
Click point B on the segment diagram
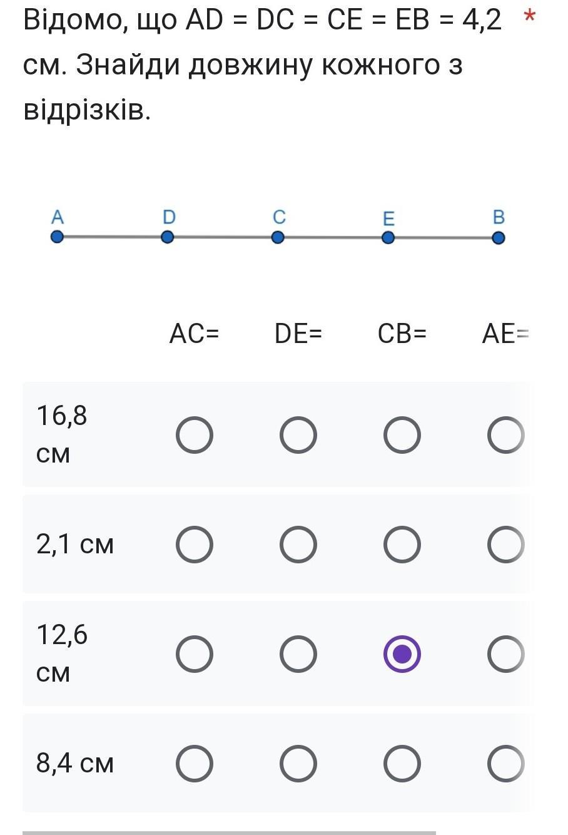click(x=499, y=238)
